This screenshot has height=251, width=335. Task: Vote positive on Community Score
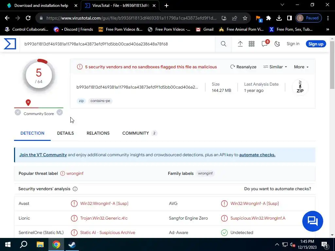click(60, 112)
